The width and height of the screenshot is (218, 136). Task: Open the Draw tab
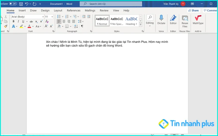coord(33,10)
